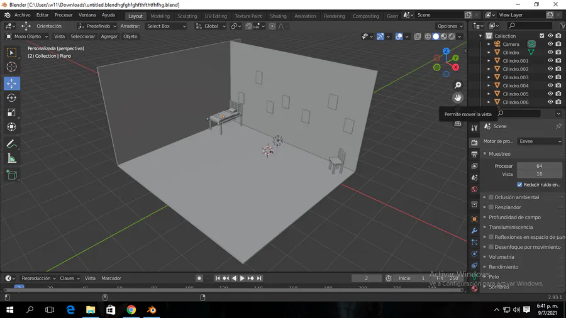Open the Opciones dropdown
Image resolution: width=566 pixels, height=318 pixels.
coord(450,26)
